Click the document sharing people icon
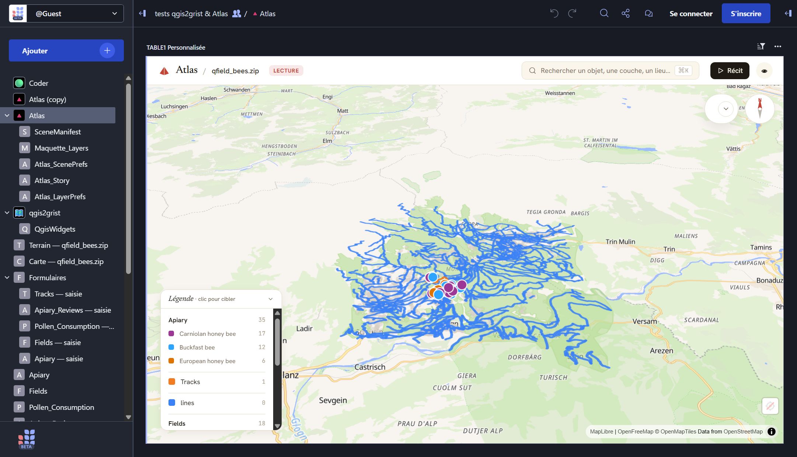The width and height of the screenshot is (797, 457). 237,14
